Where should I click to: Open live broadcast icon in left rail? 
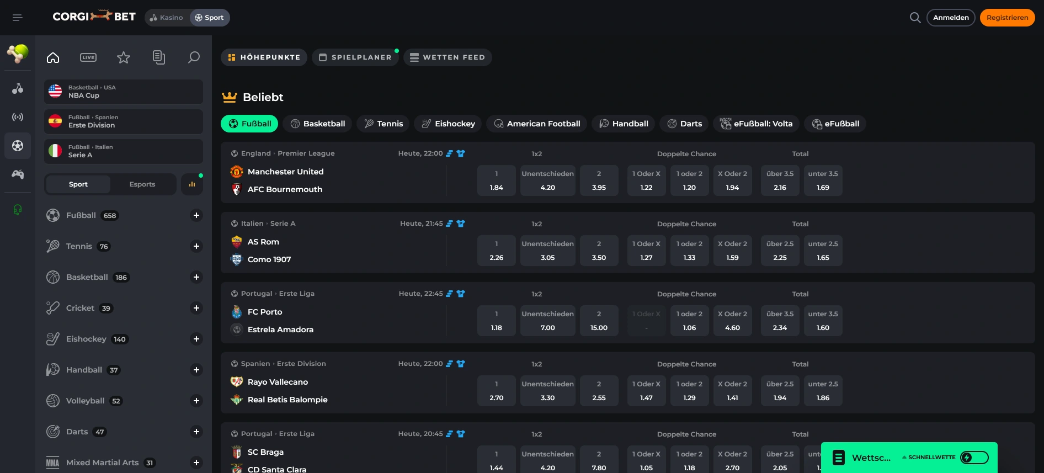(18, 117)
